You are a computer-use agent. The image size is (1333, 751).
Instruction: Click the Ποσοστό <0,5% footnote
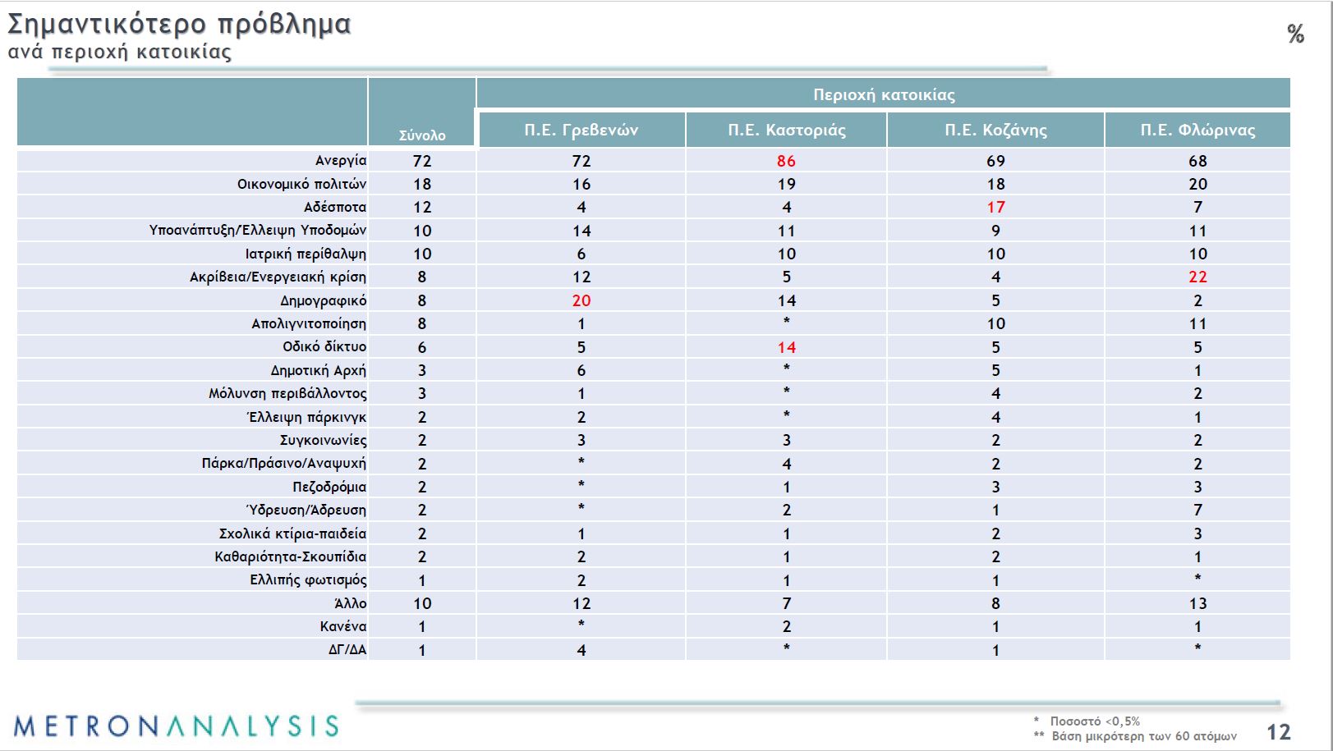pos(1095,721)
